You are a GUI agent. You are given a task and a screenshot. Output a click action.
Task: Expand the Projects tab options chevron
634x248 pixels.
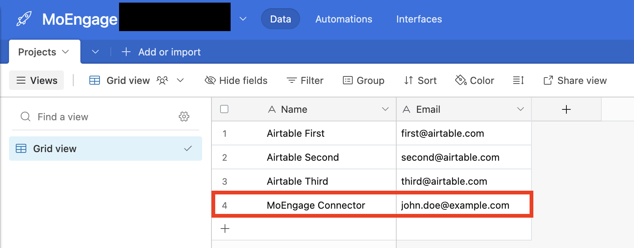(x=65, y=52)
